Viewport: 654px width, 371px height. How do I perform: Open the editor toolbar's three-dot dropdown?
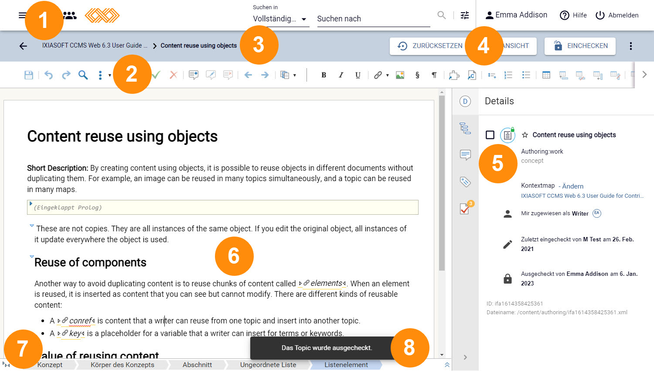pos(103,75)
